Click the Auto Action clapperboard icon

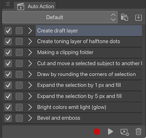[21, 7]
